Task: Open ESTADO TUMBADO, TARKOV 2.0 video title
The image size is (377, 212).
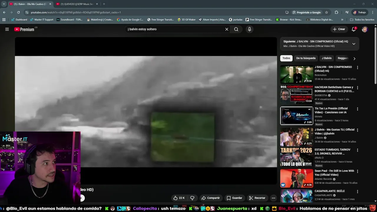Action: (333, 152)
